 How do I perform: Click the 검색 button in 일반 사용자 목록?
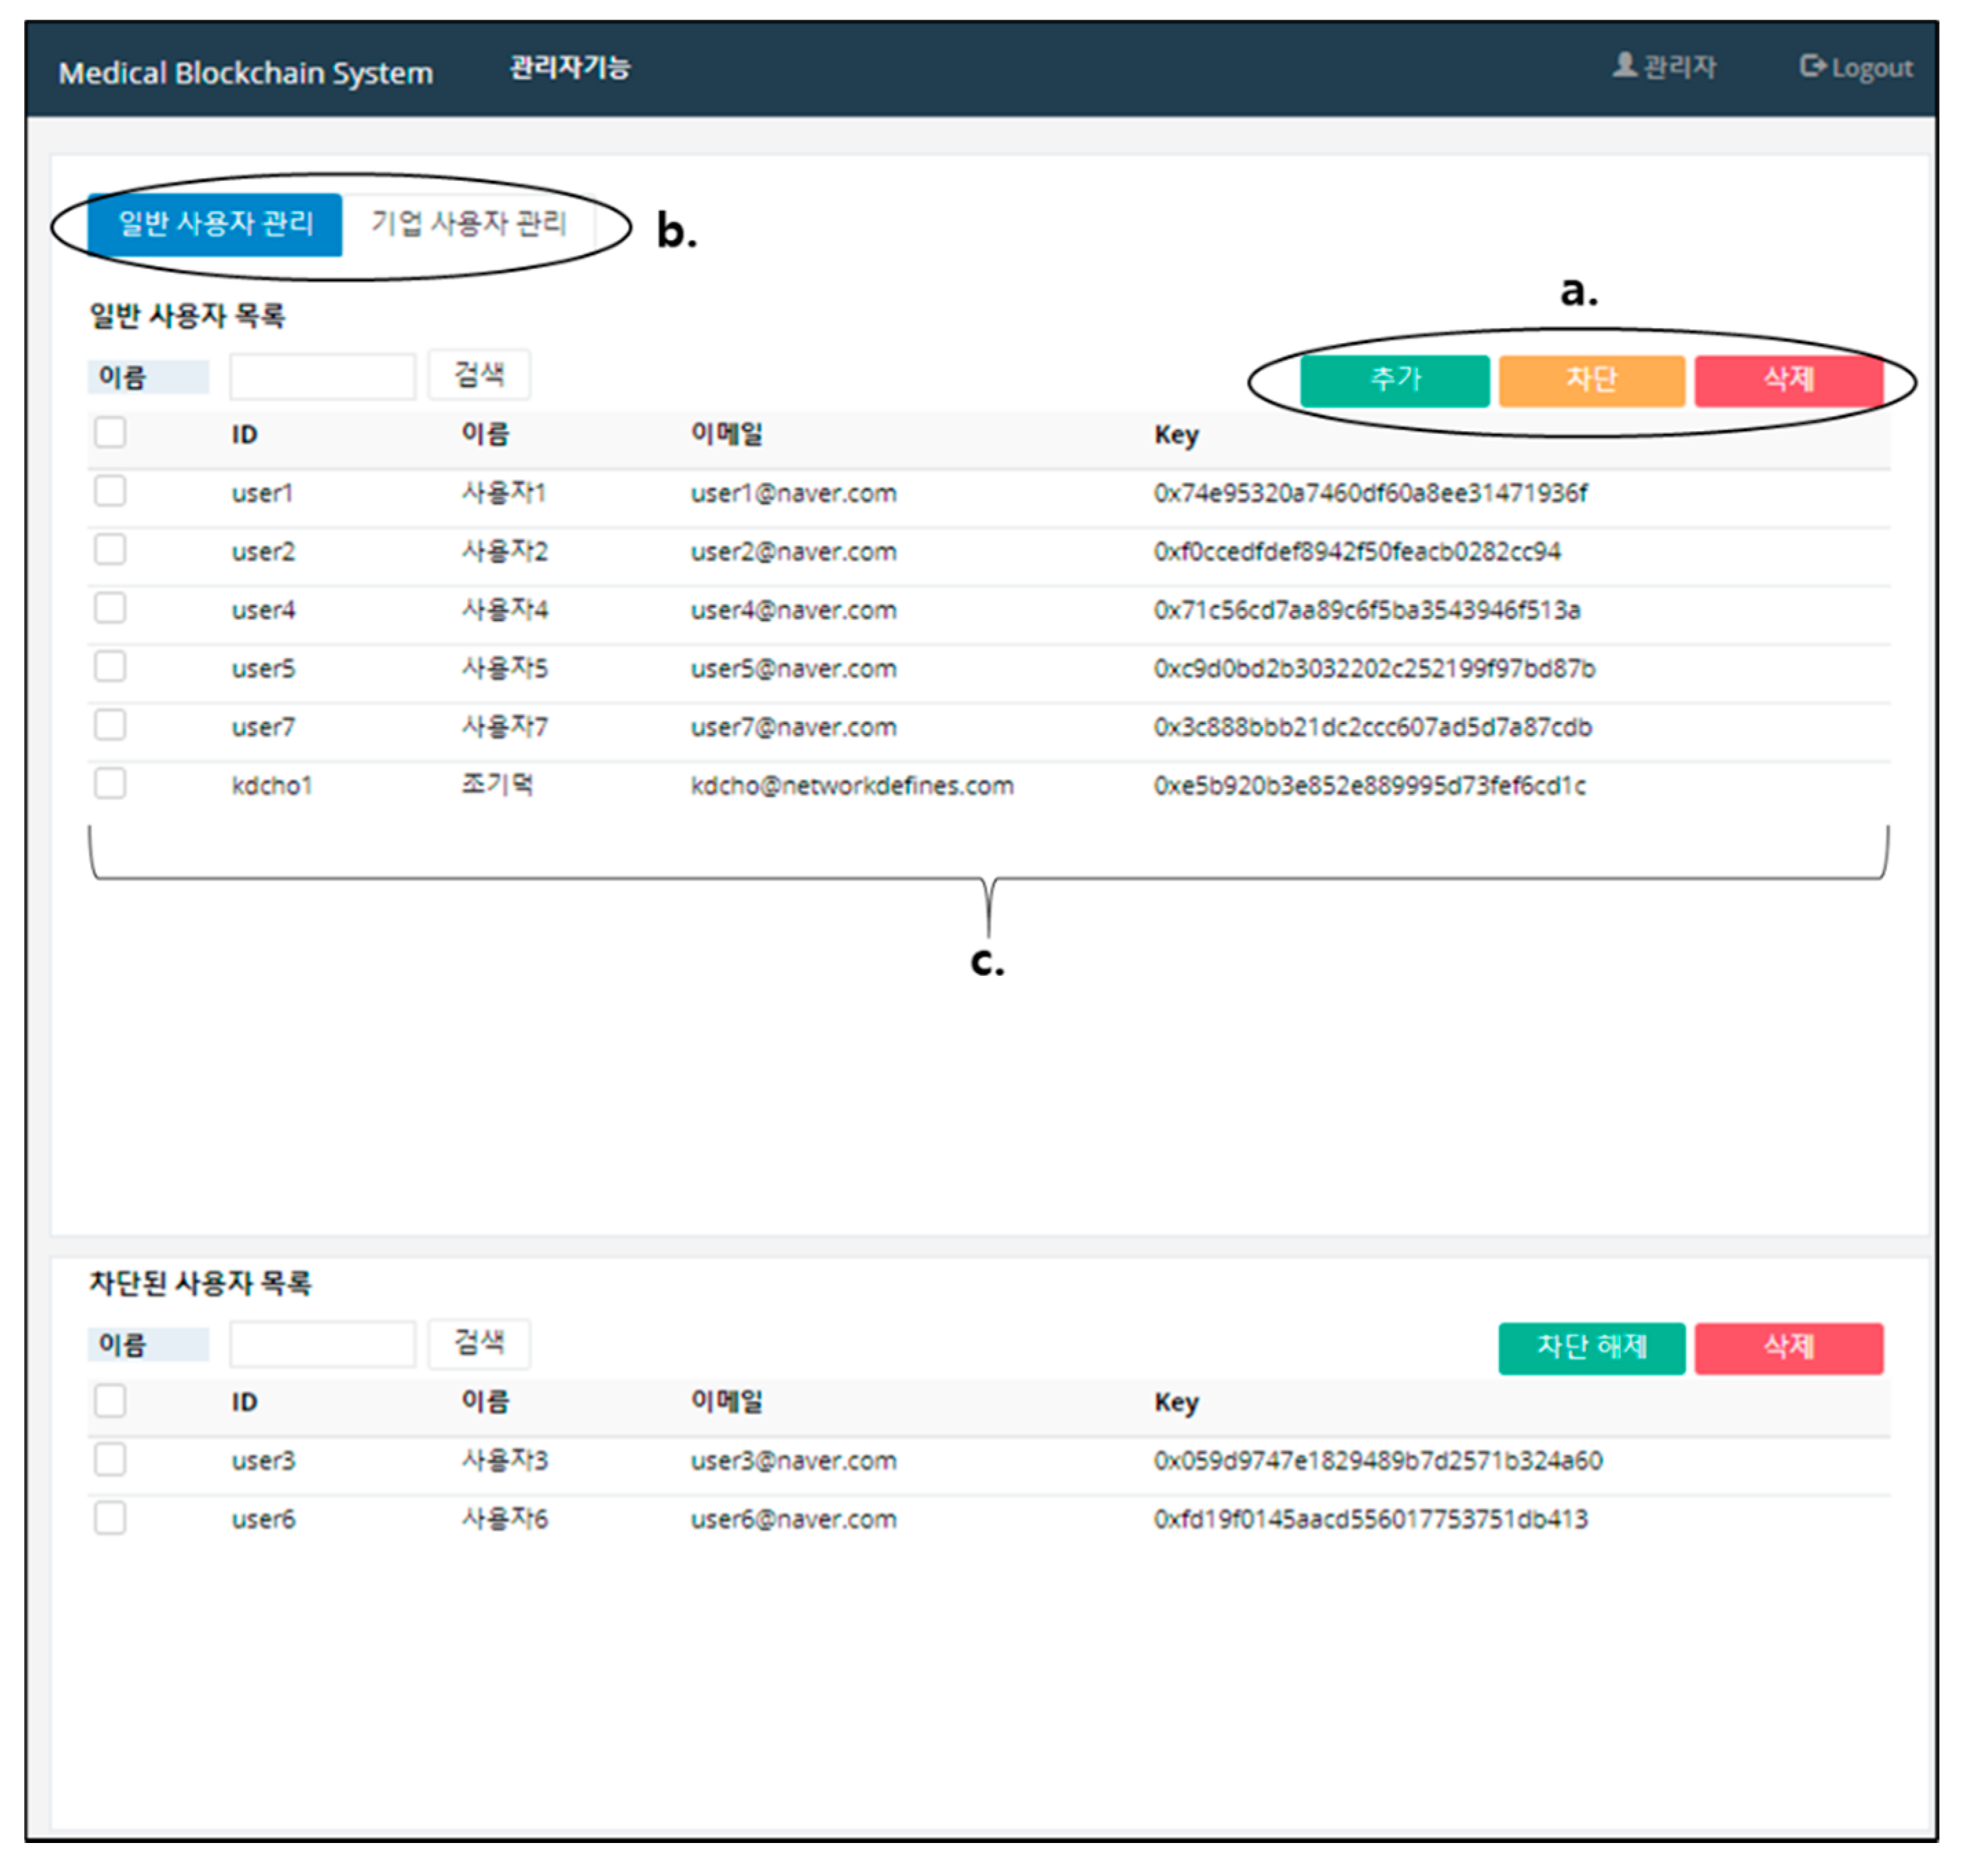[479, 376]
